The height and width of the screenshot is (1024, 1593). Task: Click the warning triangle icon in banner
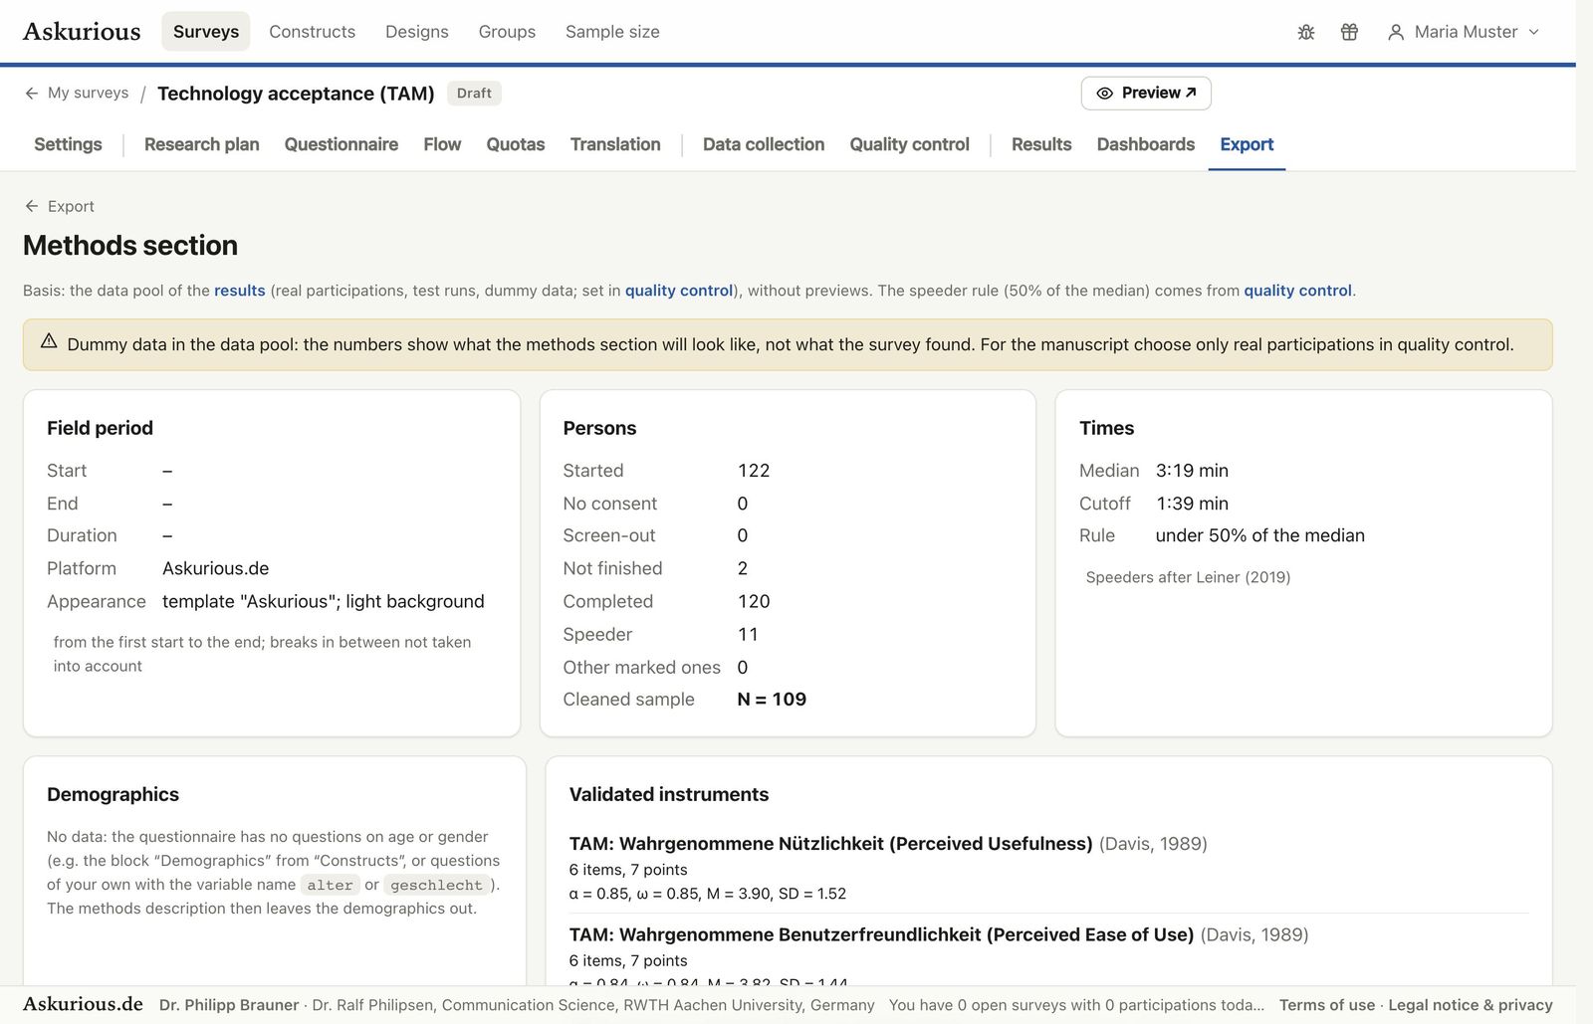49,341
